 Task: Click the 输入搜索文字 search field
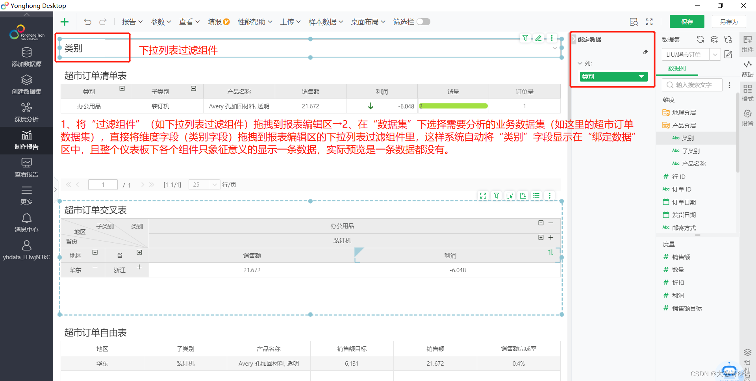tap(693, 85)
